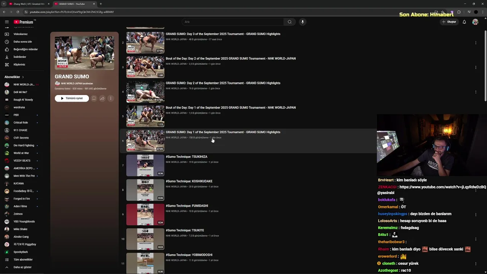Open the notifications bell
This screenshot has height=274, width=487.
464,22
